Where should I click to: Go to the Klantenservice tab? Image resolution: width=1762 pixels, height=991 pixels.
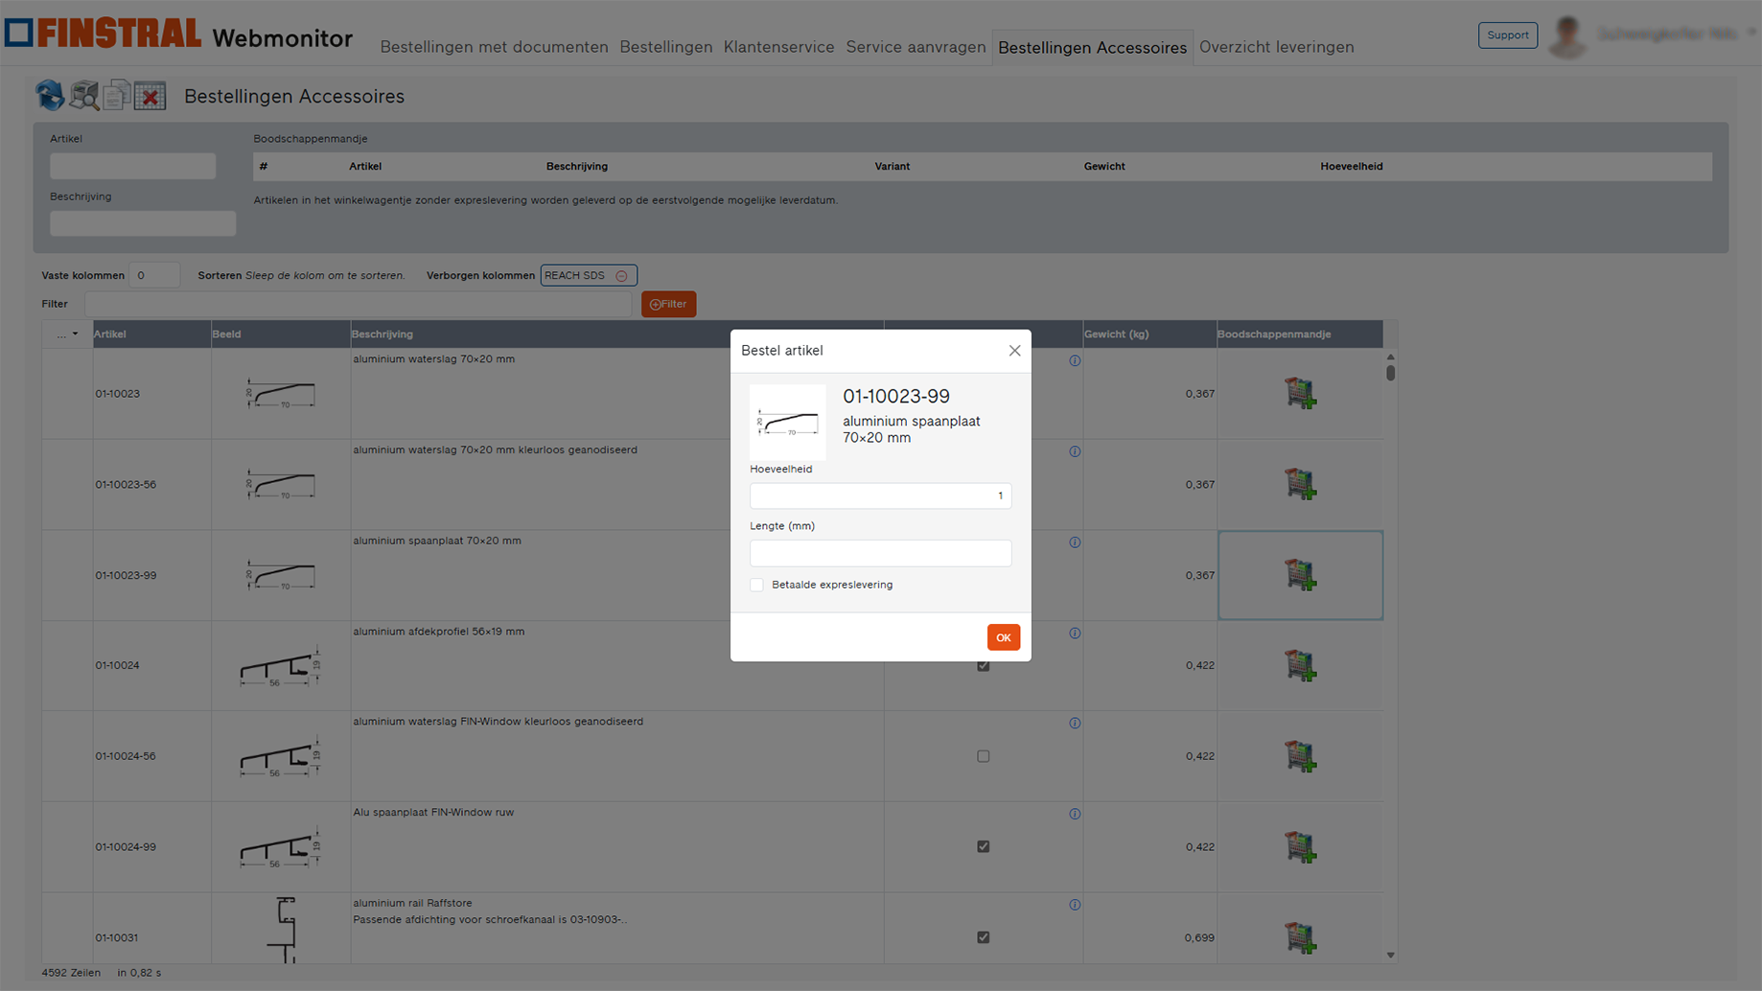(778, 47)
